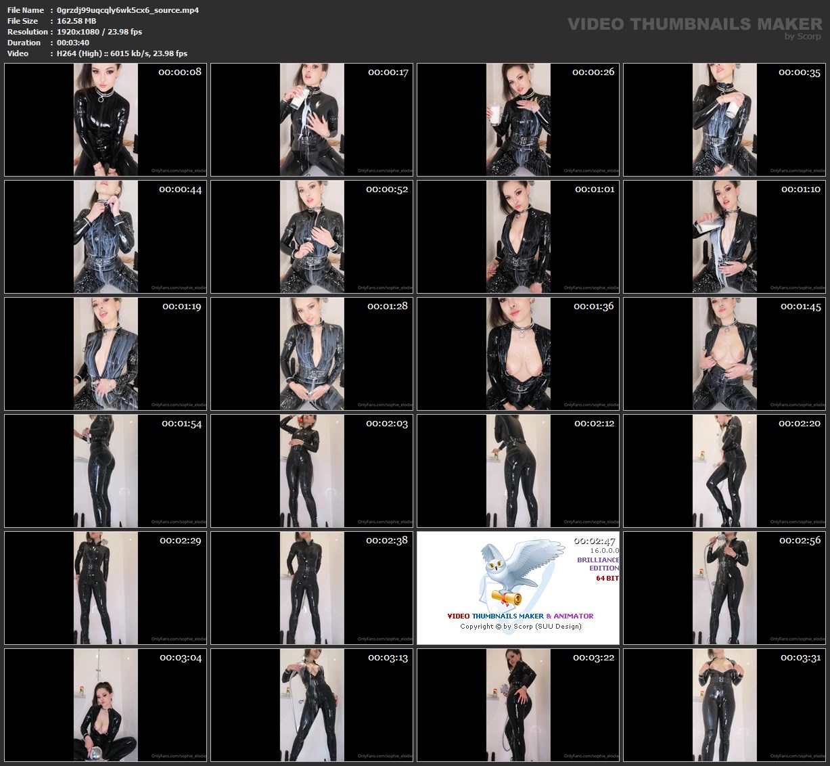Screen dimensions: 830x766
Task: Click the duration value 00:03:40
Action: (73, 43)
